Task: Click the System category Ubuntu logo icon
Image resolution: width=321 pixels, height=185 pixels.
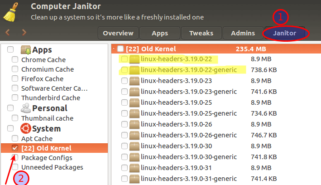Action: point(25,129)
